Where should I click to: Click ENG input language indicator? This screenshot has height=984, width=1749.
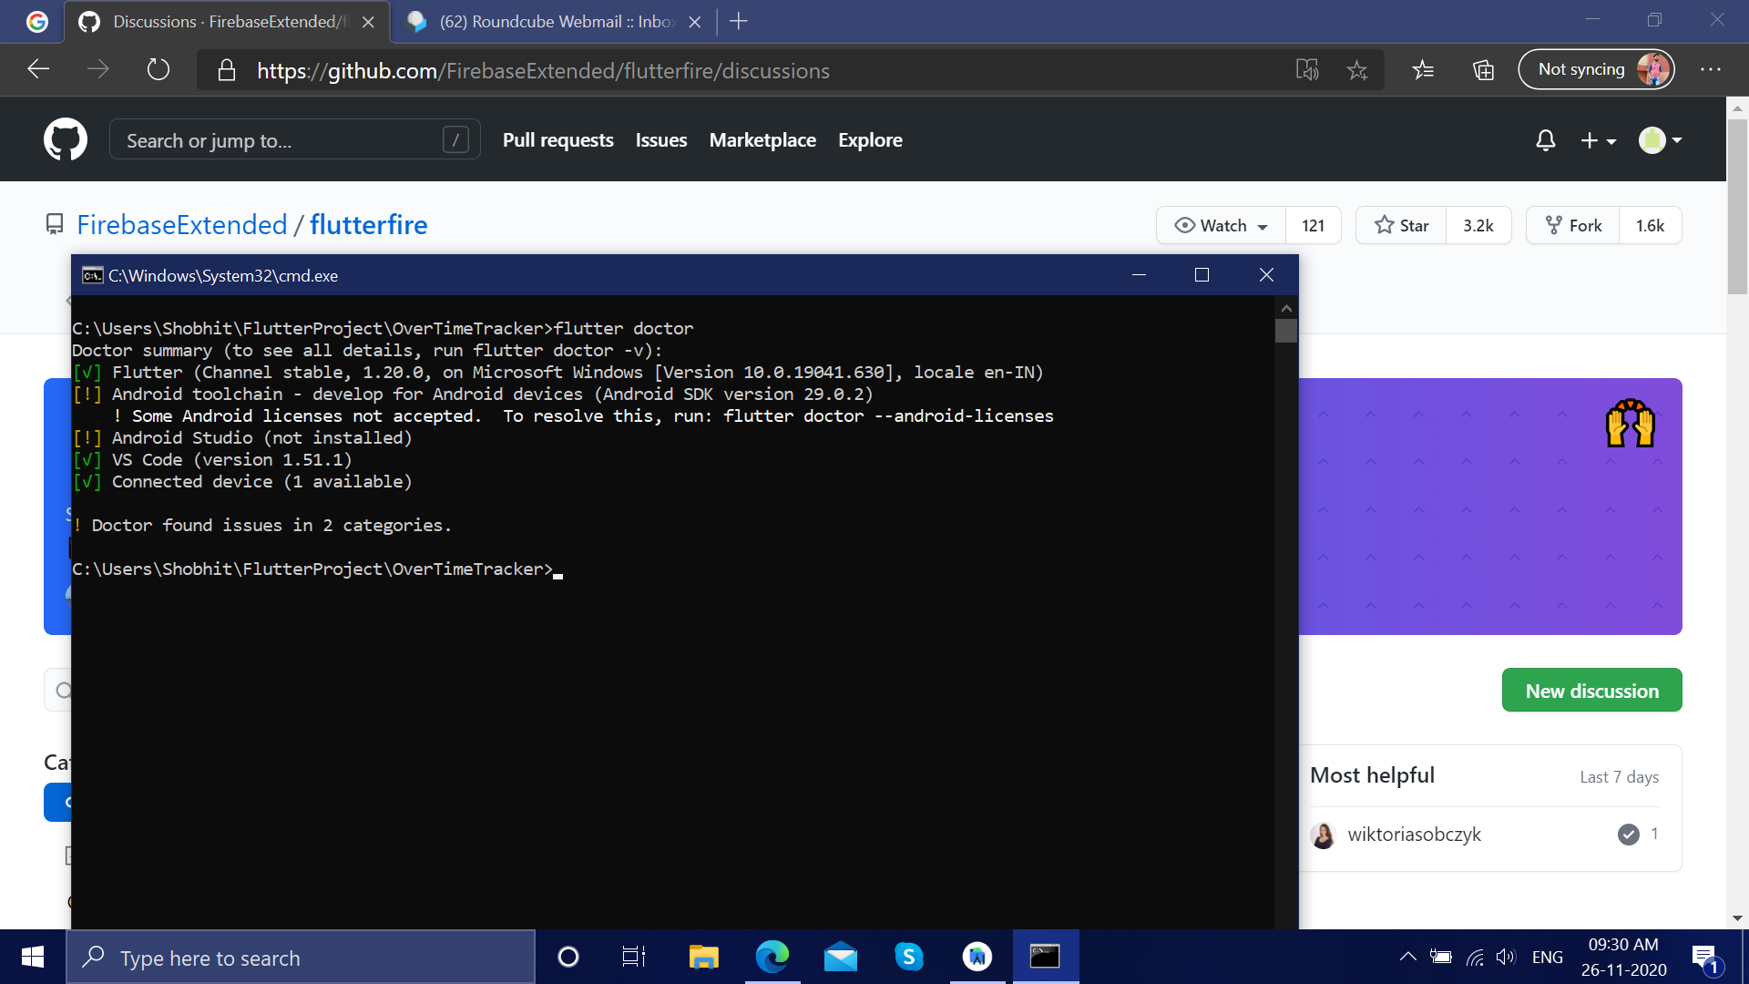tap(1547, 957)
